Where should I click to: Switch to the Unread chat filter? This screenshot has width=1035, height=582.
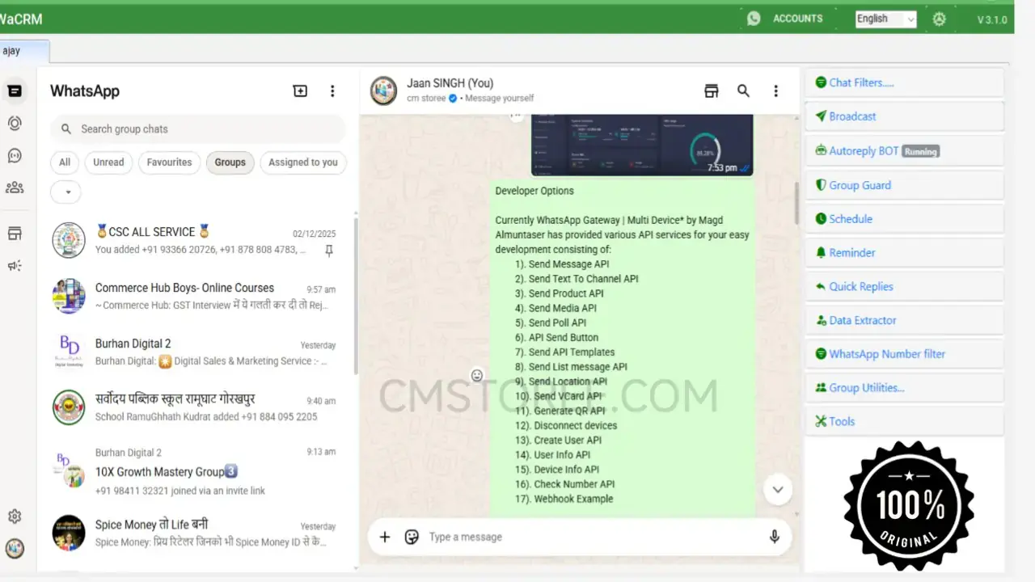(108, 162)
